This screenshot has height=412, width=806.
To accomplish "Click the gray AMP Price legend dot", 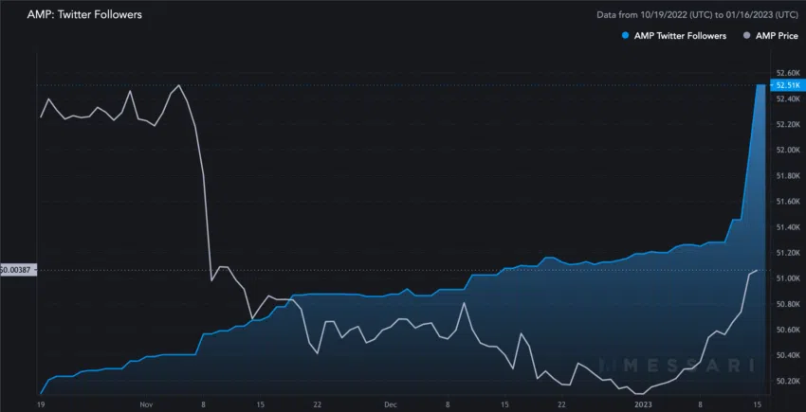I will click(747, 36).
